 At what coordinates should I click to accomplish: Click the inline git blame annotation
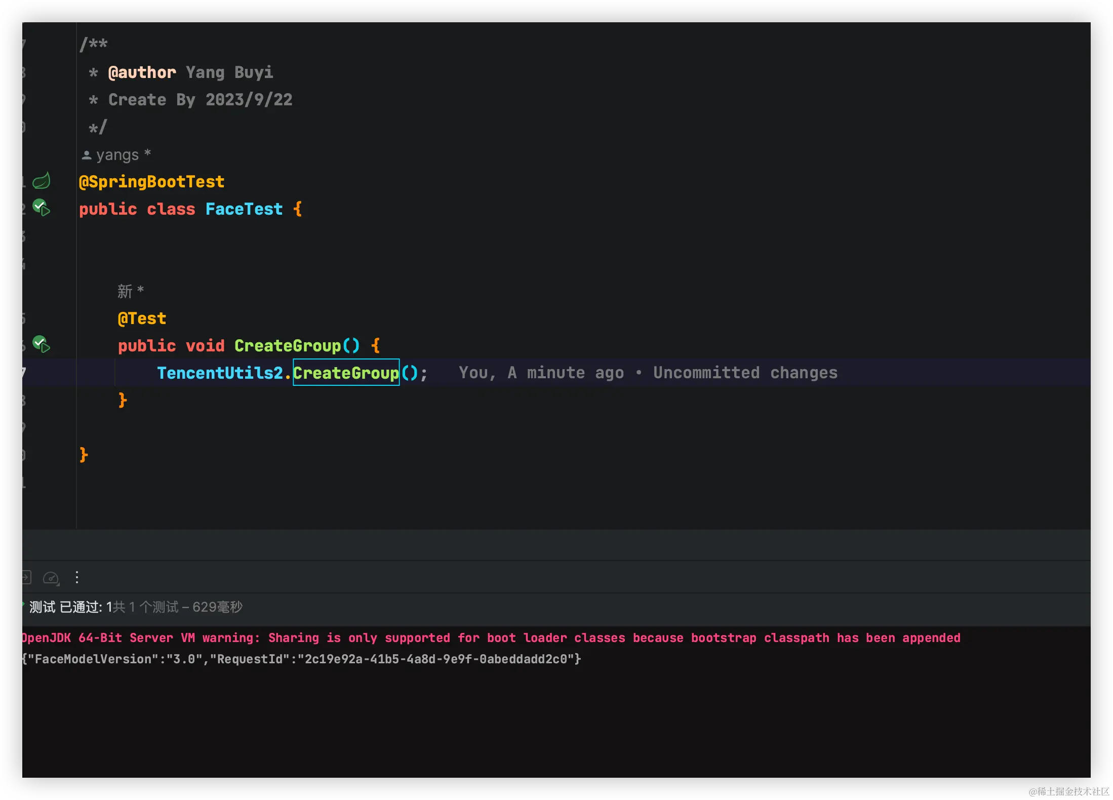[648, 373]
